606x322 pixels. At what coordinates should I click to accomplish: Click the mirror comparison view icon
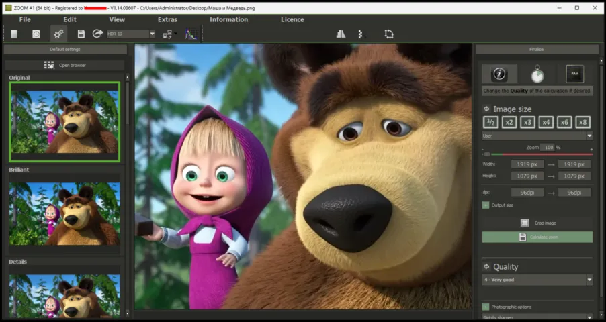coord(341,34)
